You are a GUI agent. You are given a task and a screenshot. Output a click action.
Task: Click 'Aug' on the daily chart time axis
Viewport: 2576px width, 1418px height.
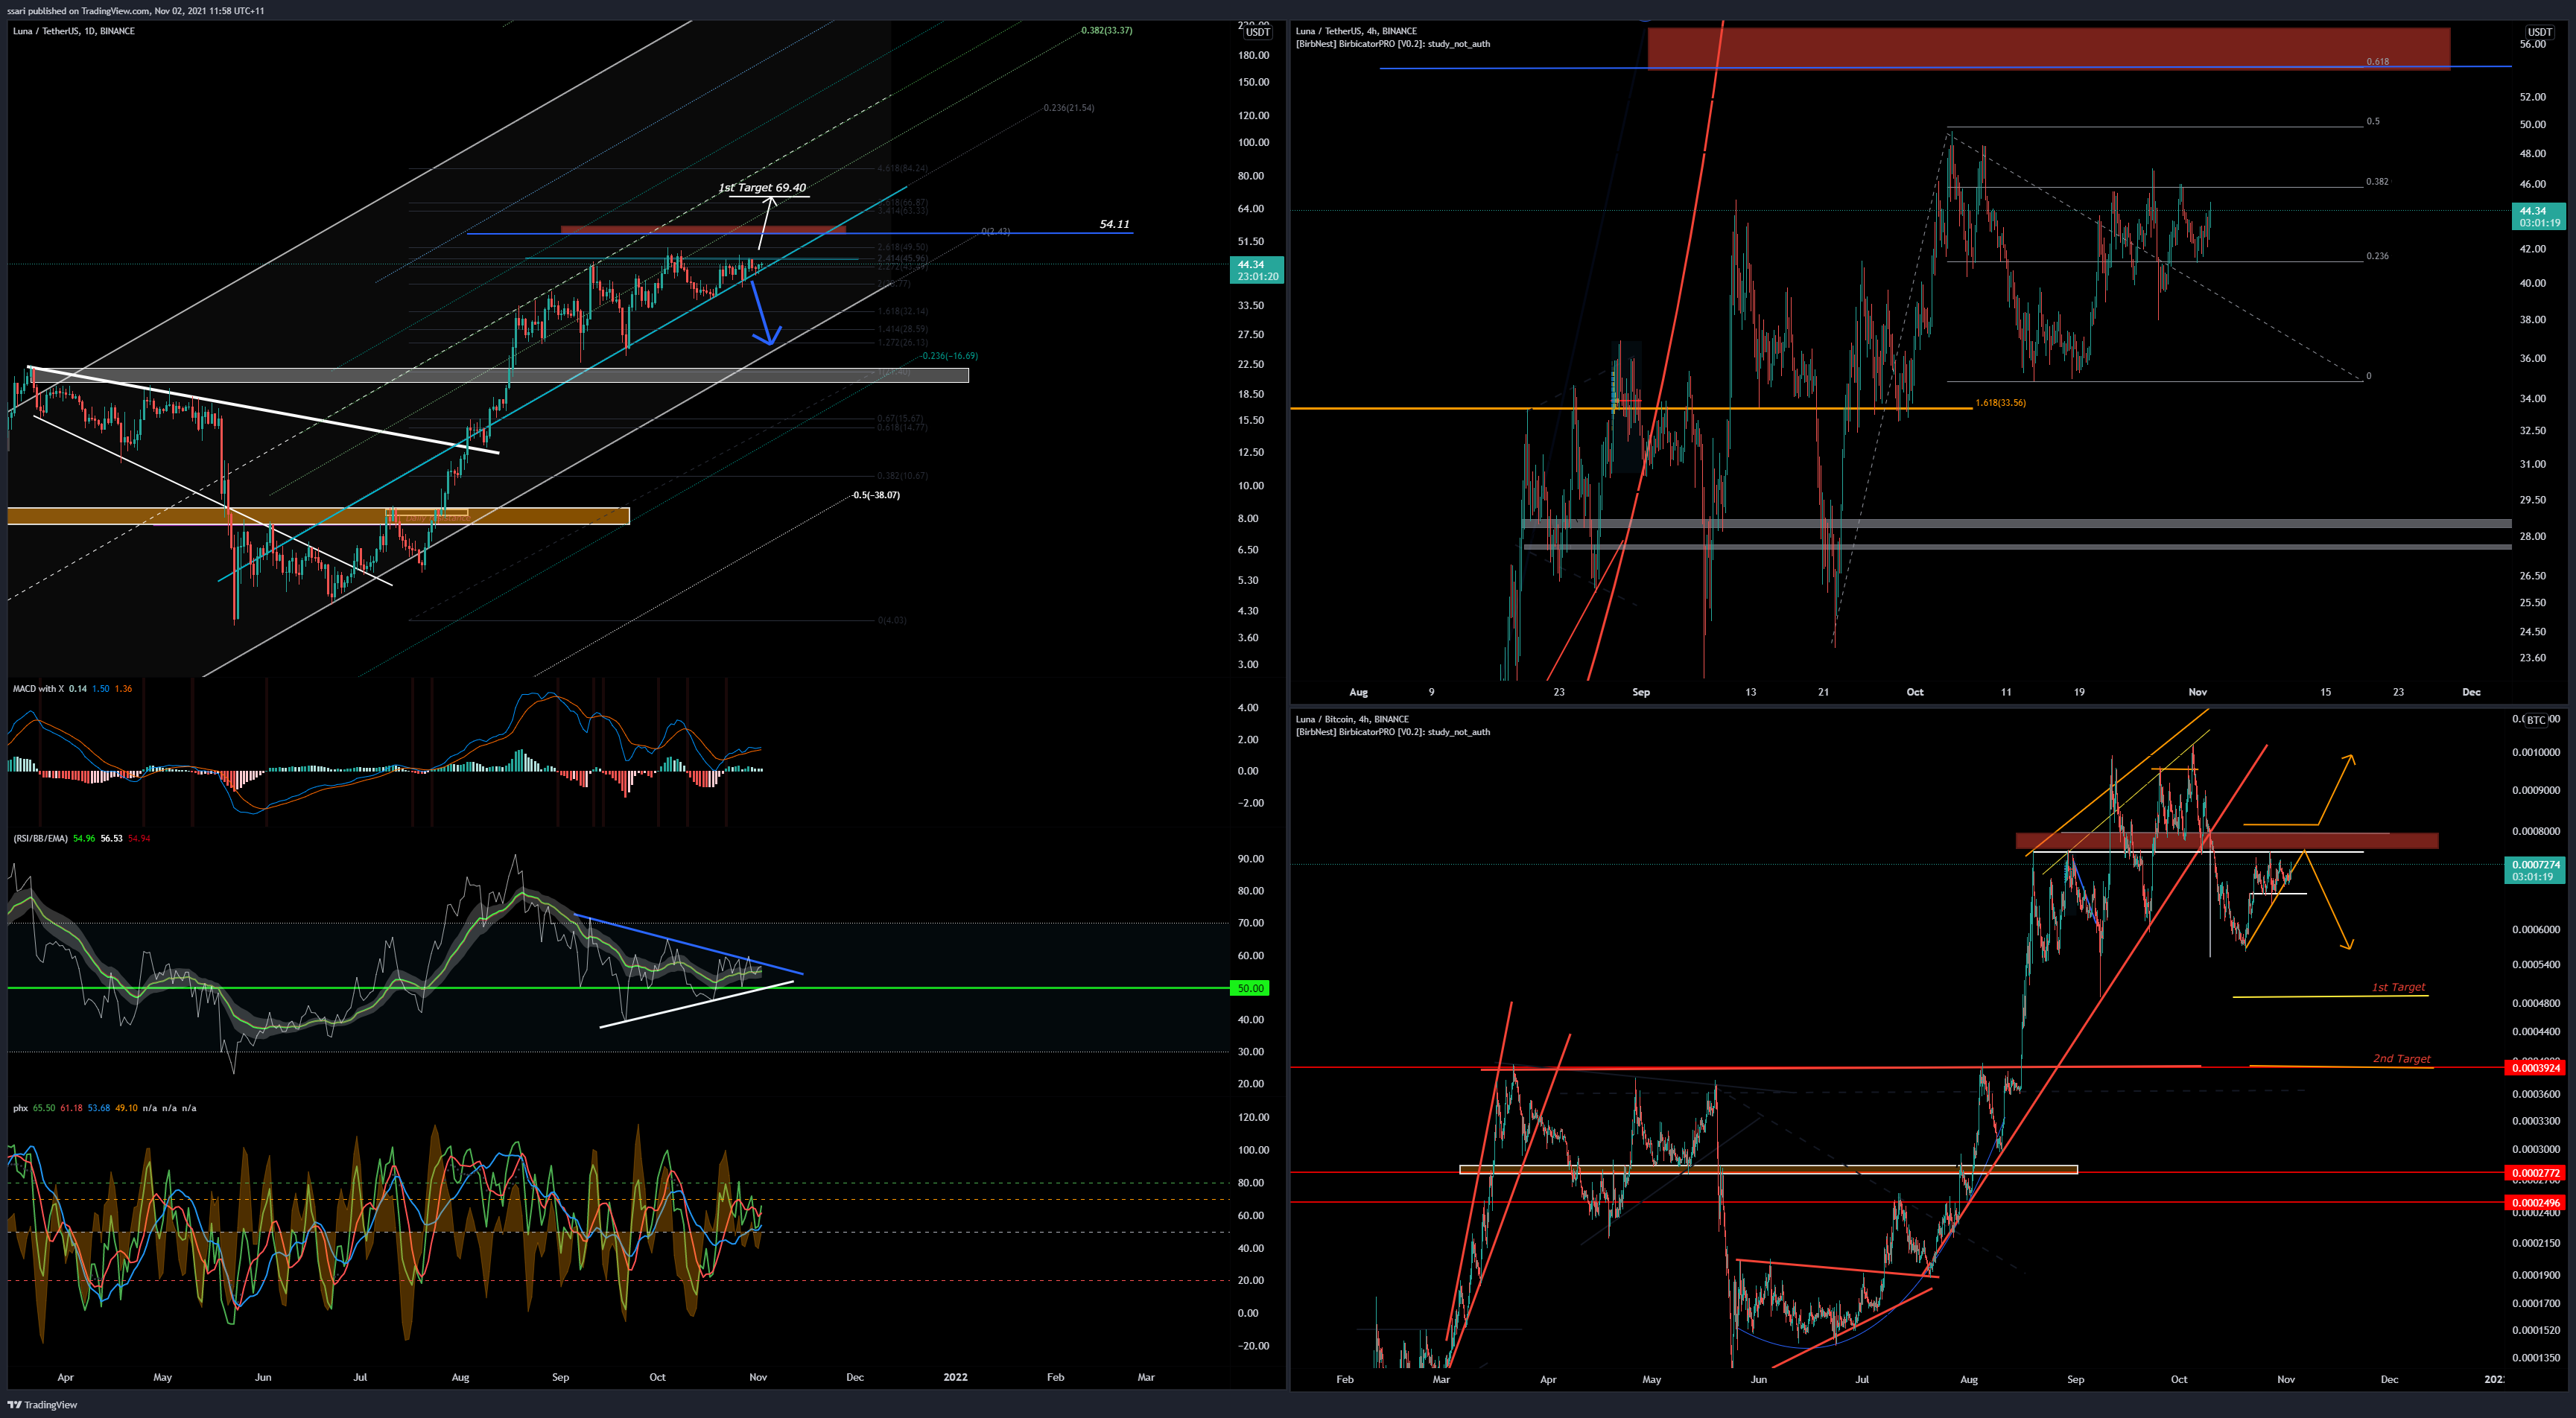(x=460, y=1377)
